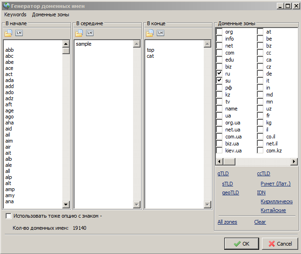Select sTLD zones link

tap(227, 184)
